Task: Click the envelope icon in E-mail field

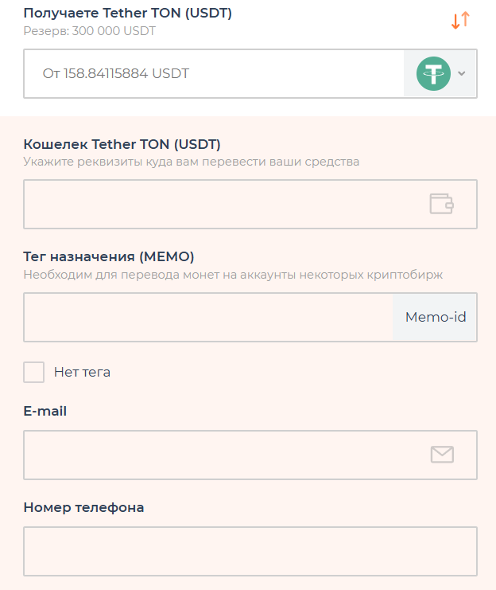Action: (441, 455)
